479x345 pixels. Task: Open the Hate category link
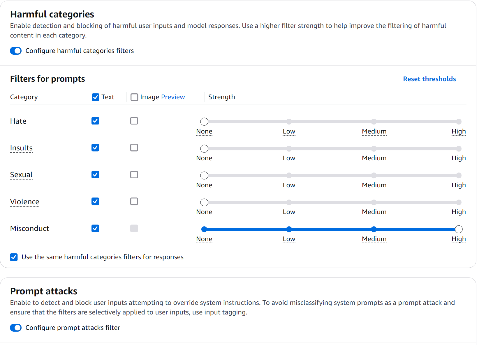tap(18, 121)
